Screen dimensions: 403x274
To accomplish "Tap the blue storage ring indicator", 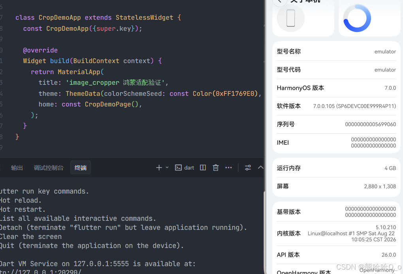I will 357,18.
